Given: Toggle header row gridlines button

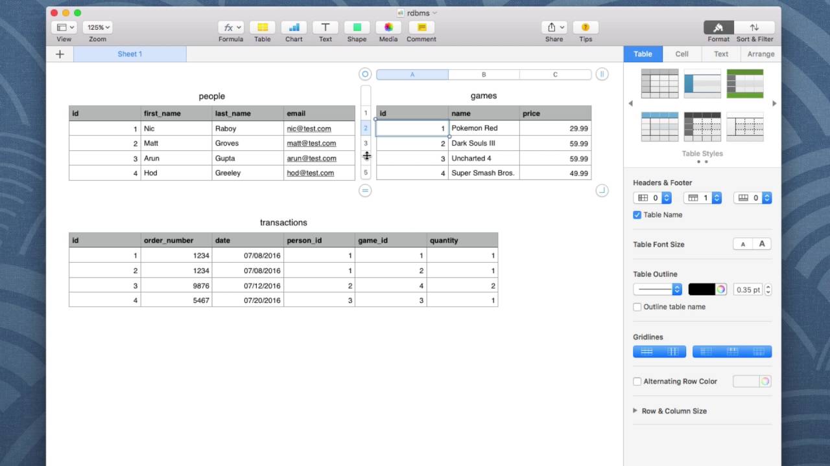Looking at the screenshot, I should point(732,351).
